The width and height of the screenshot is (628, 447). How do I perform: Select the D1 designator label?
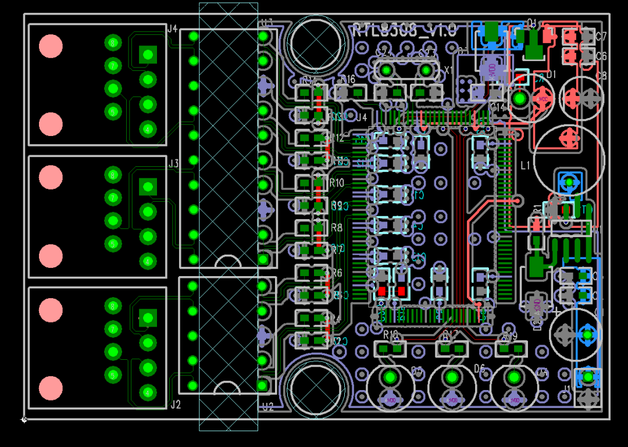pyautogui.click(x=551, y=74)
